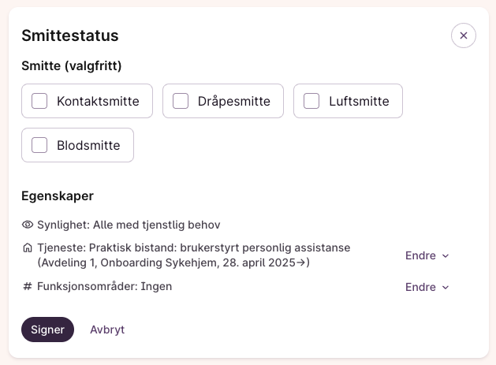Click the house icon beside Tjeneste
Screen dimensions: 496x365
pyautogui.click(x=28, y=248)
